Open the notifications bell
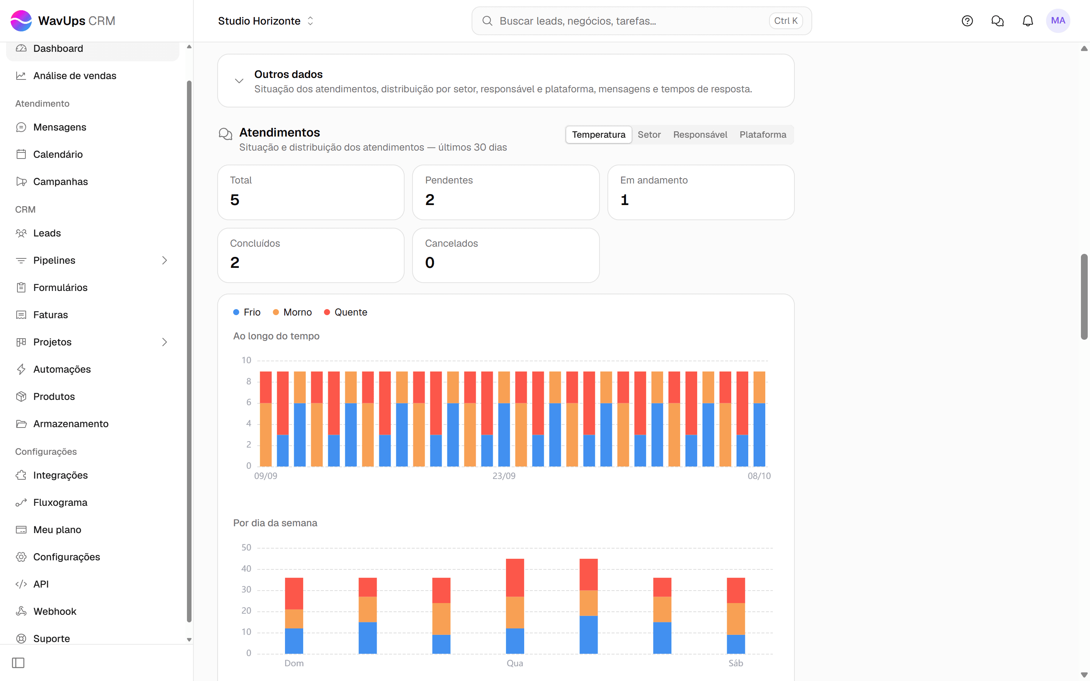The height and width of the screenshot is (681, 1090). pyautogui.click(x=1028, y=21)
